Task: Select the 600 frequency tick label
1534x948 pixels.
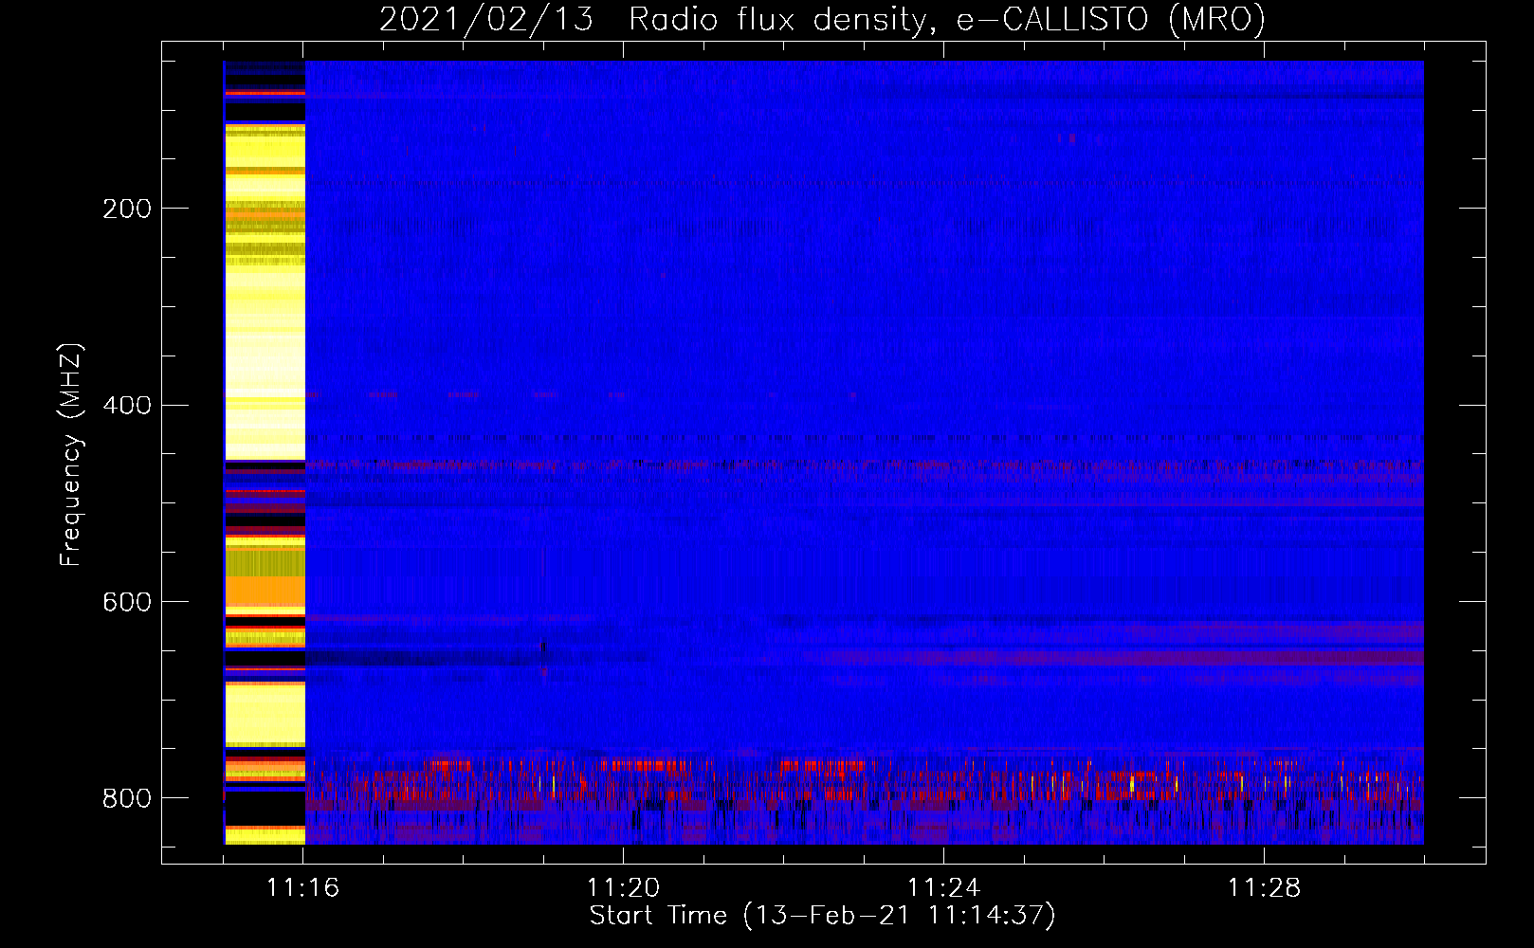Action: 127,603
